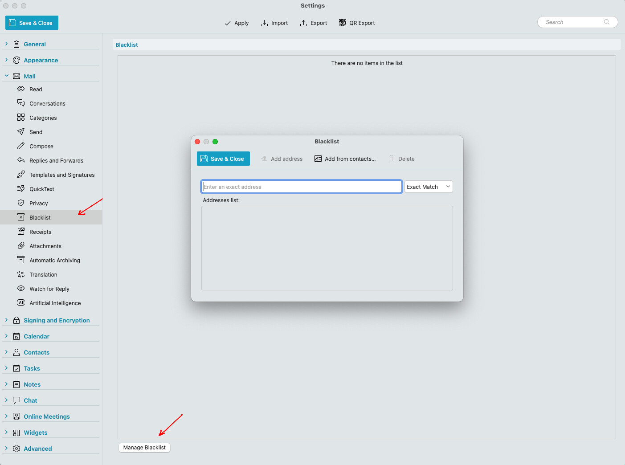625x465 pixels.
Task: Open Artificial Intelligence mail settings
Action: pos(56,303)
